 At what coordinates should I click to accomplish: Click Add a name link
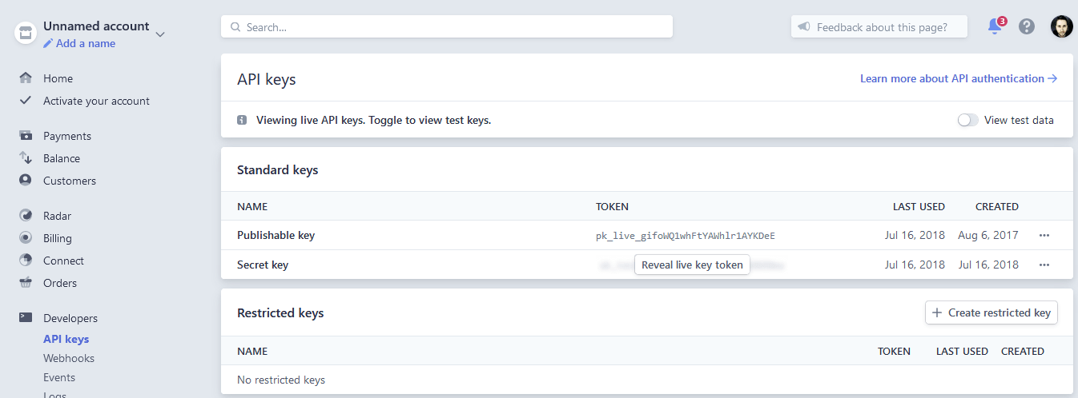click(x=85, y=44)
